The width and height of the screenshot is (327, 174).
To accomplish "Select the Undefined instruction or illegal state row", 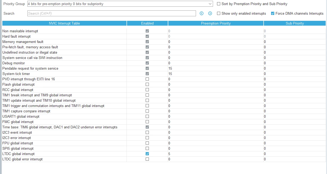I will [30, 52].
